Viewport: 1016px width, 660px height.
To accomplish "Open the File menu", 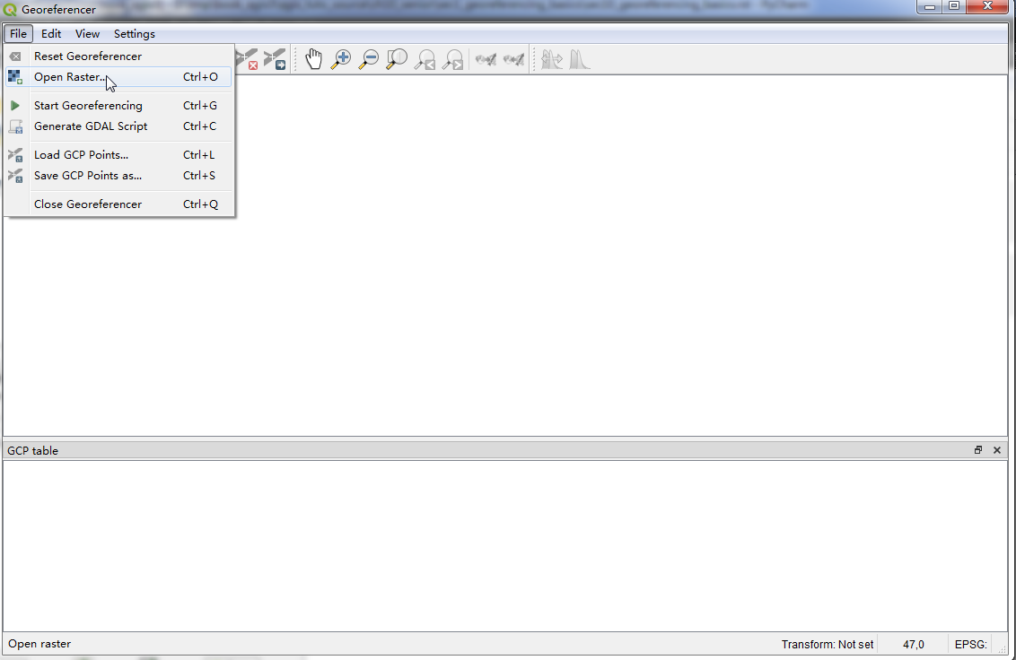I will (18, 34).
